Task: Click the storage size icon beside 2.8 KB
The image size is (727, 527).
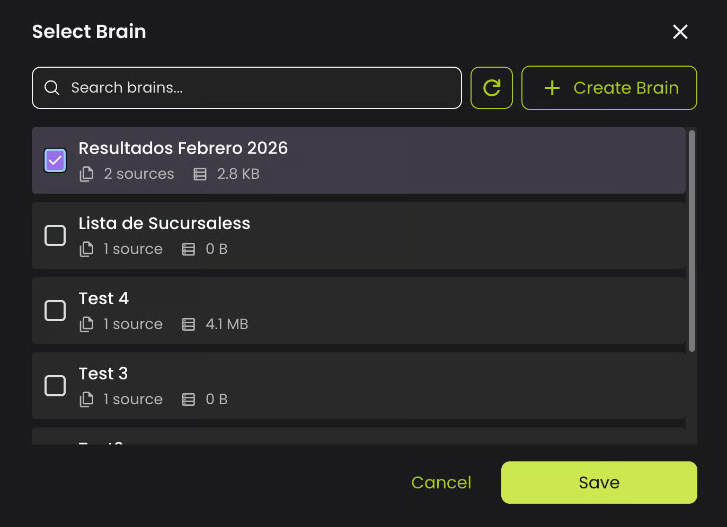Action: [200, 174]
